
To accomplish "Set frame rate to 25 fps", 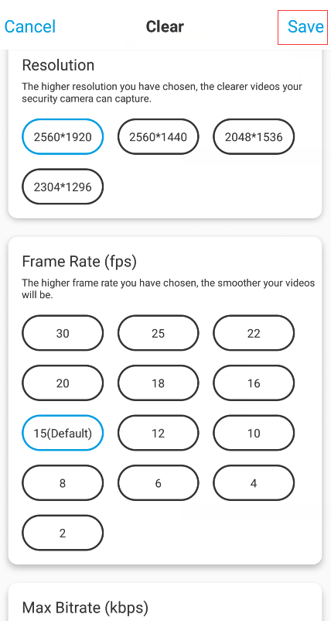I will pos(159,334).
